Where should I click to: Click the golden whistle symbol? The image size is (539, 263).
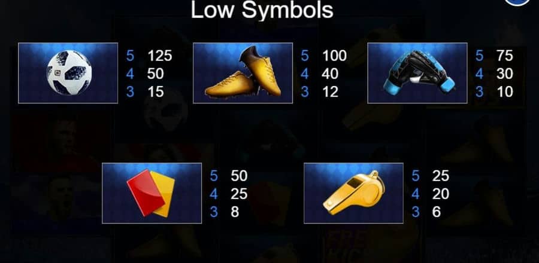(353, 193)
